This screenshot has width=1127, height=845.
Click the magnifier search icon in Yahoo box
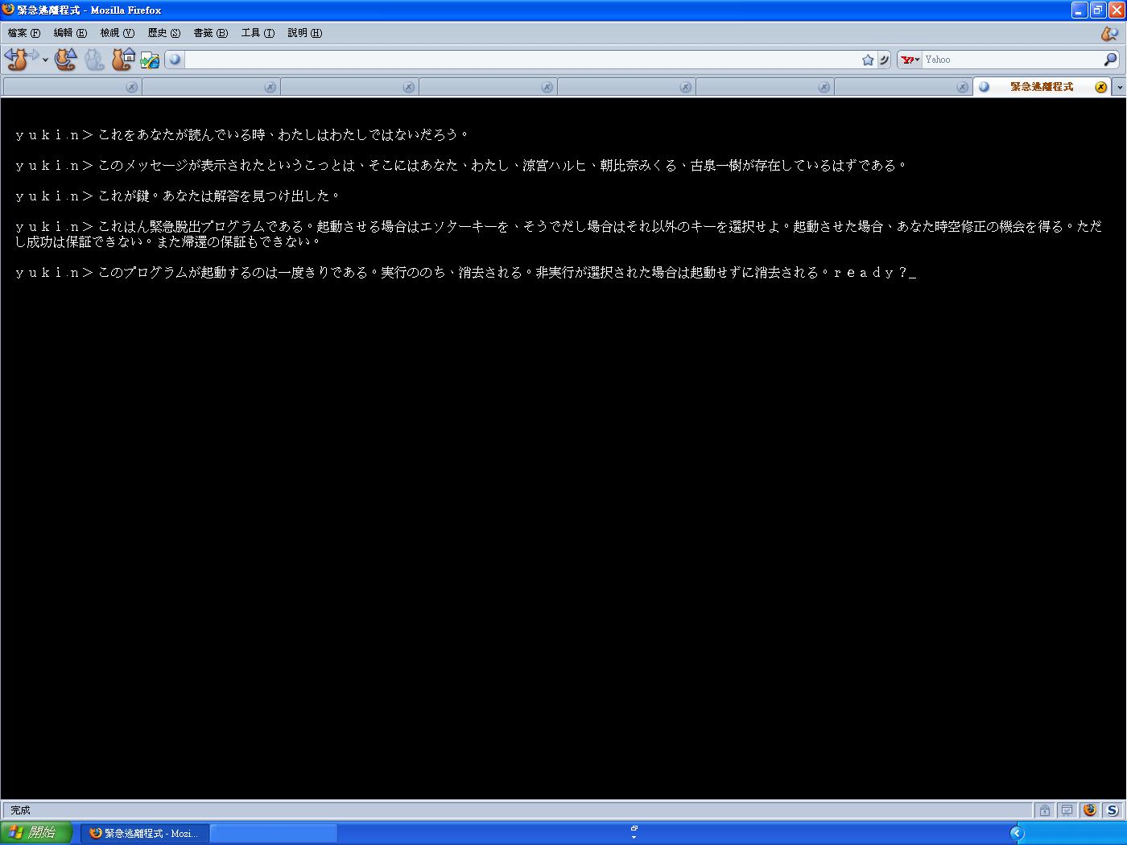click(1110, 60)
